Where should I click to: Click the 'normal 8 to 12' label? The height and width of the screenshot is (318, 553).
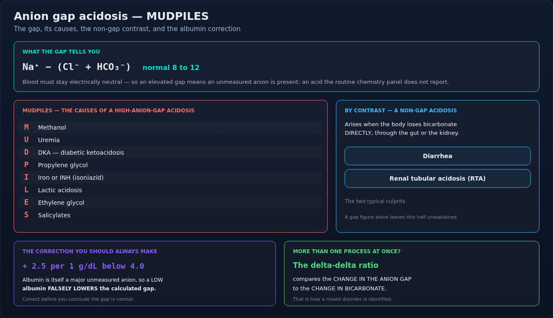tap(171, 68)
